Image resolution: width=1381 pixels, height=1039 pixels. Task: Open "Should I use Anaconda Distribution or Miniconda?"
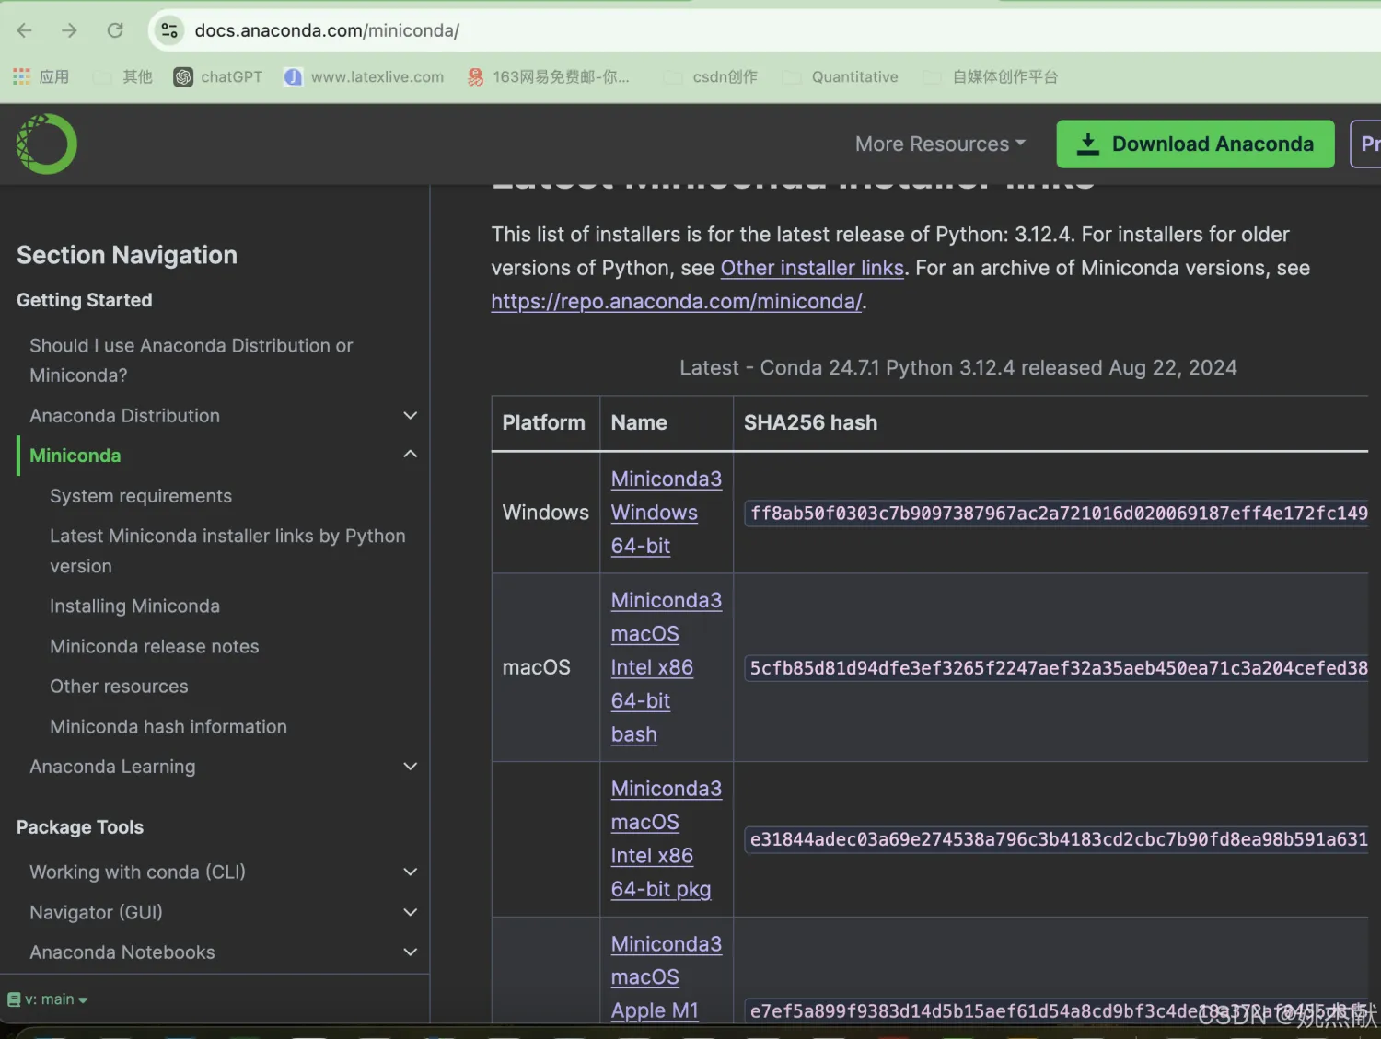coord(191,361)
